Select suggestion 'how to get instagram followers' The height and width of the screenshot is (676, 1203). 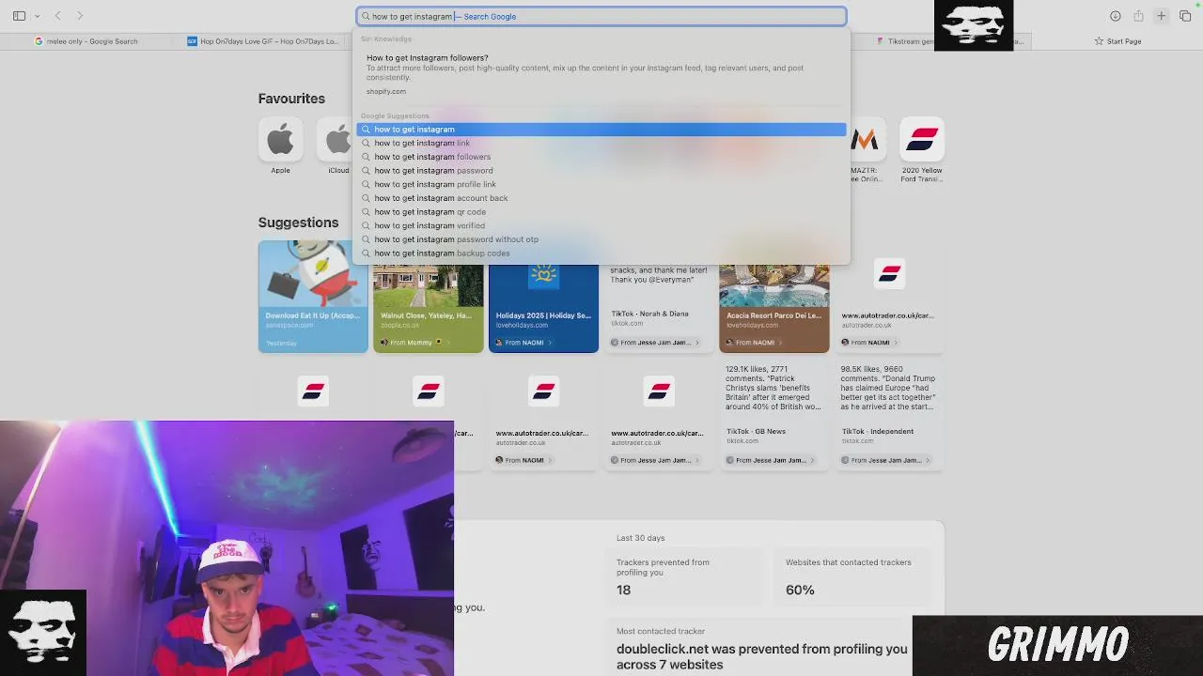coord(601,157)
